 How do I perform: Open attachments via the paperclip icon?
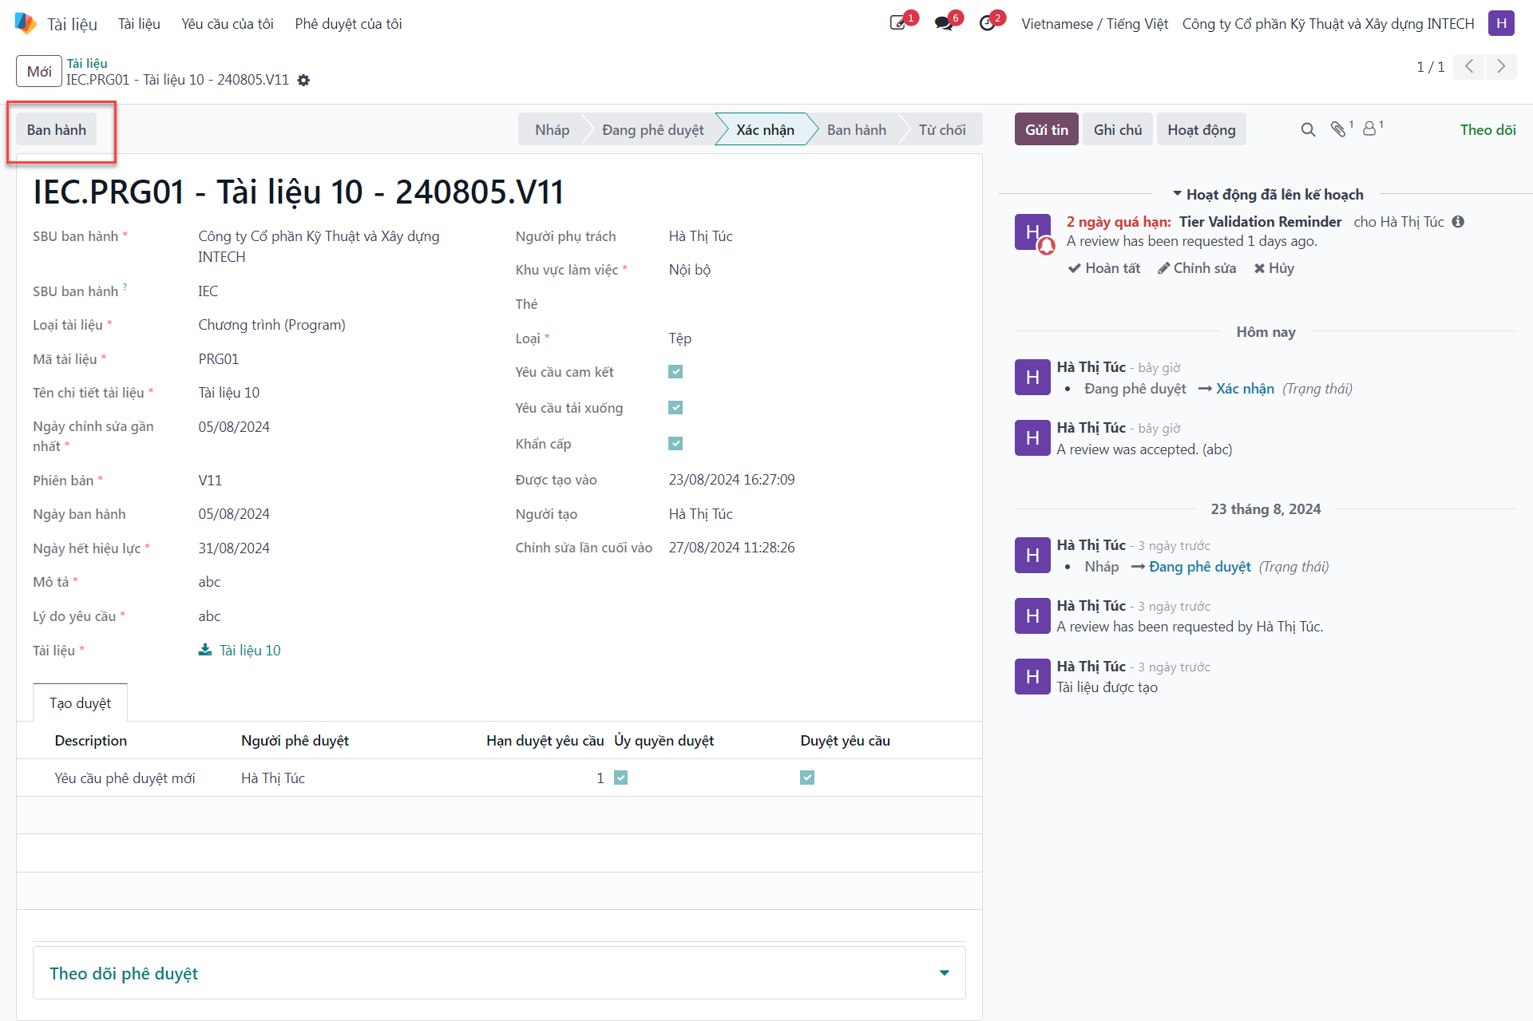(1339, 129)
